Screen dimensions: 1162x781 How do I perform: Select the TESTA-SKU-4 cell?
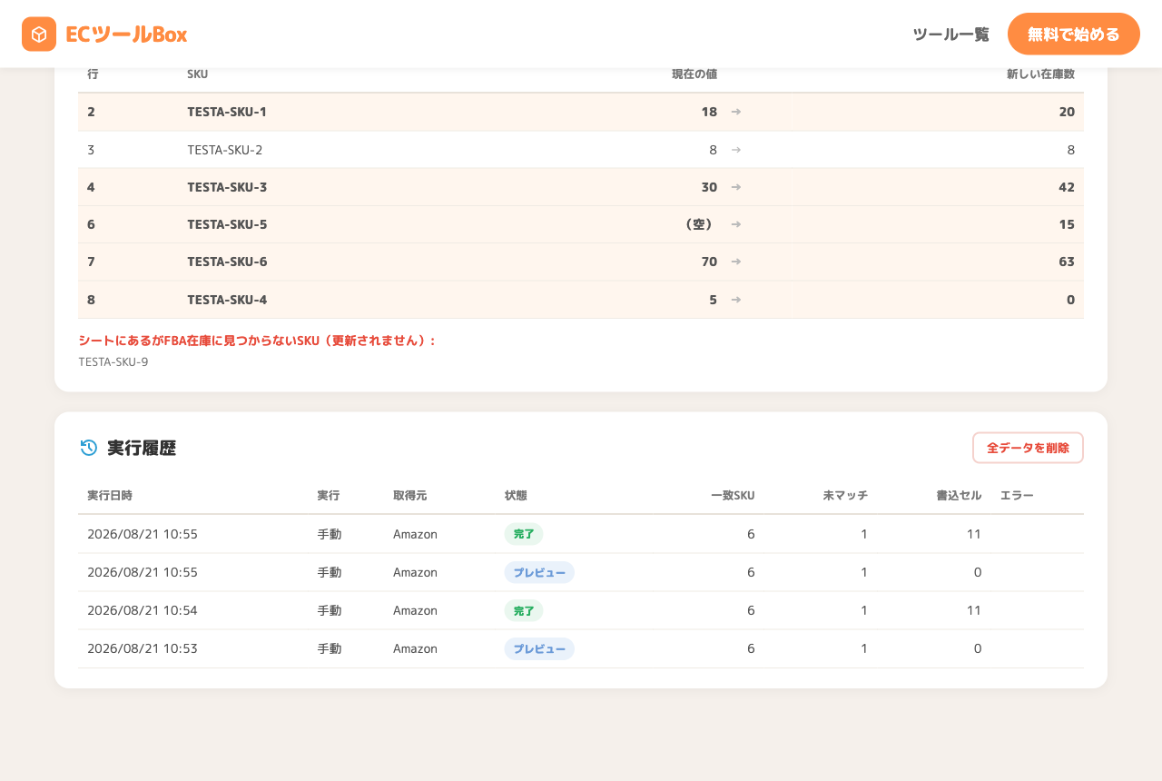pos(227,300)
